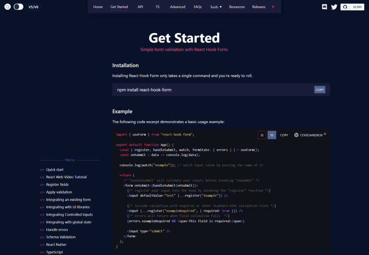Click the code icon beside TypeScript
The height and width of the screenshot is (255, 369).
tap(42, 252)
